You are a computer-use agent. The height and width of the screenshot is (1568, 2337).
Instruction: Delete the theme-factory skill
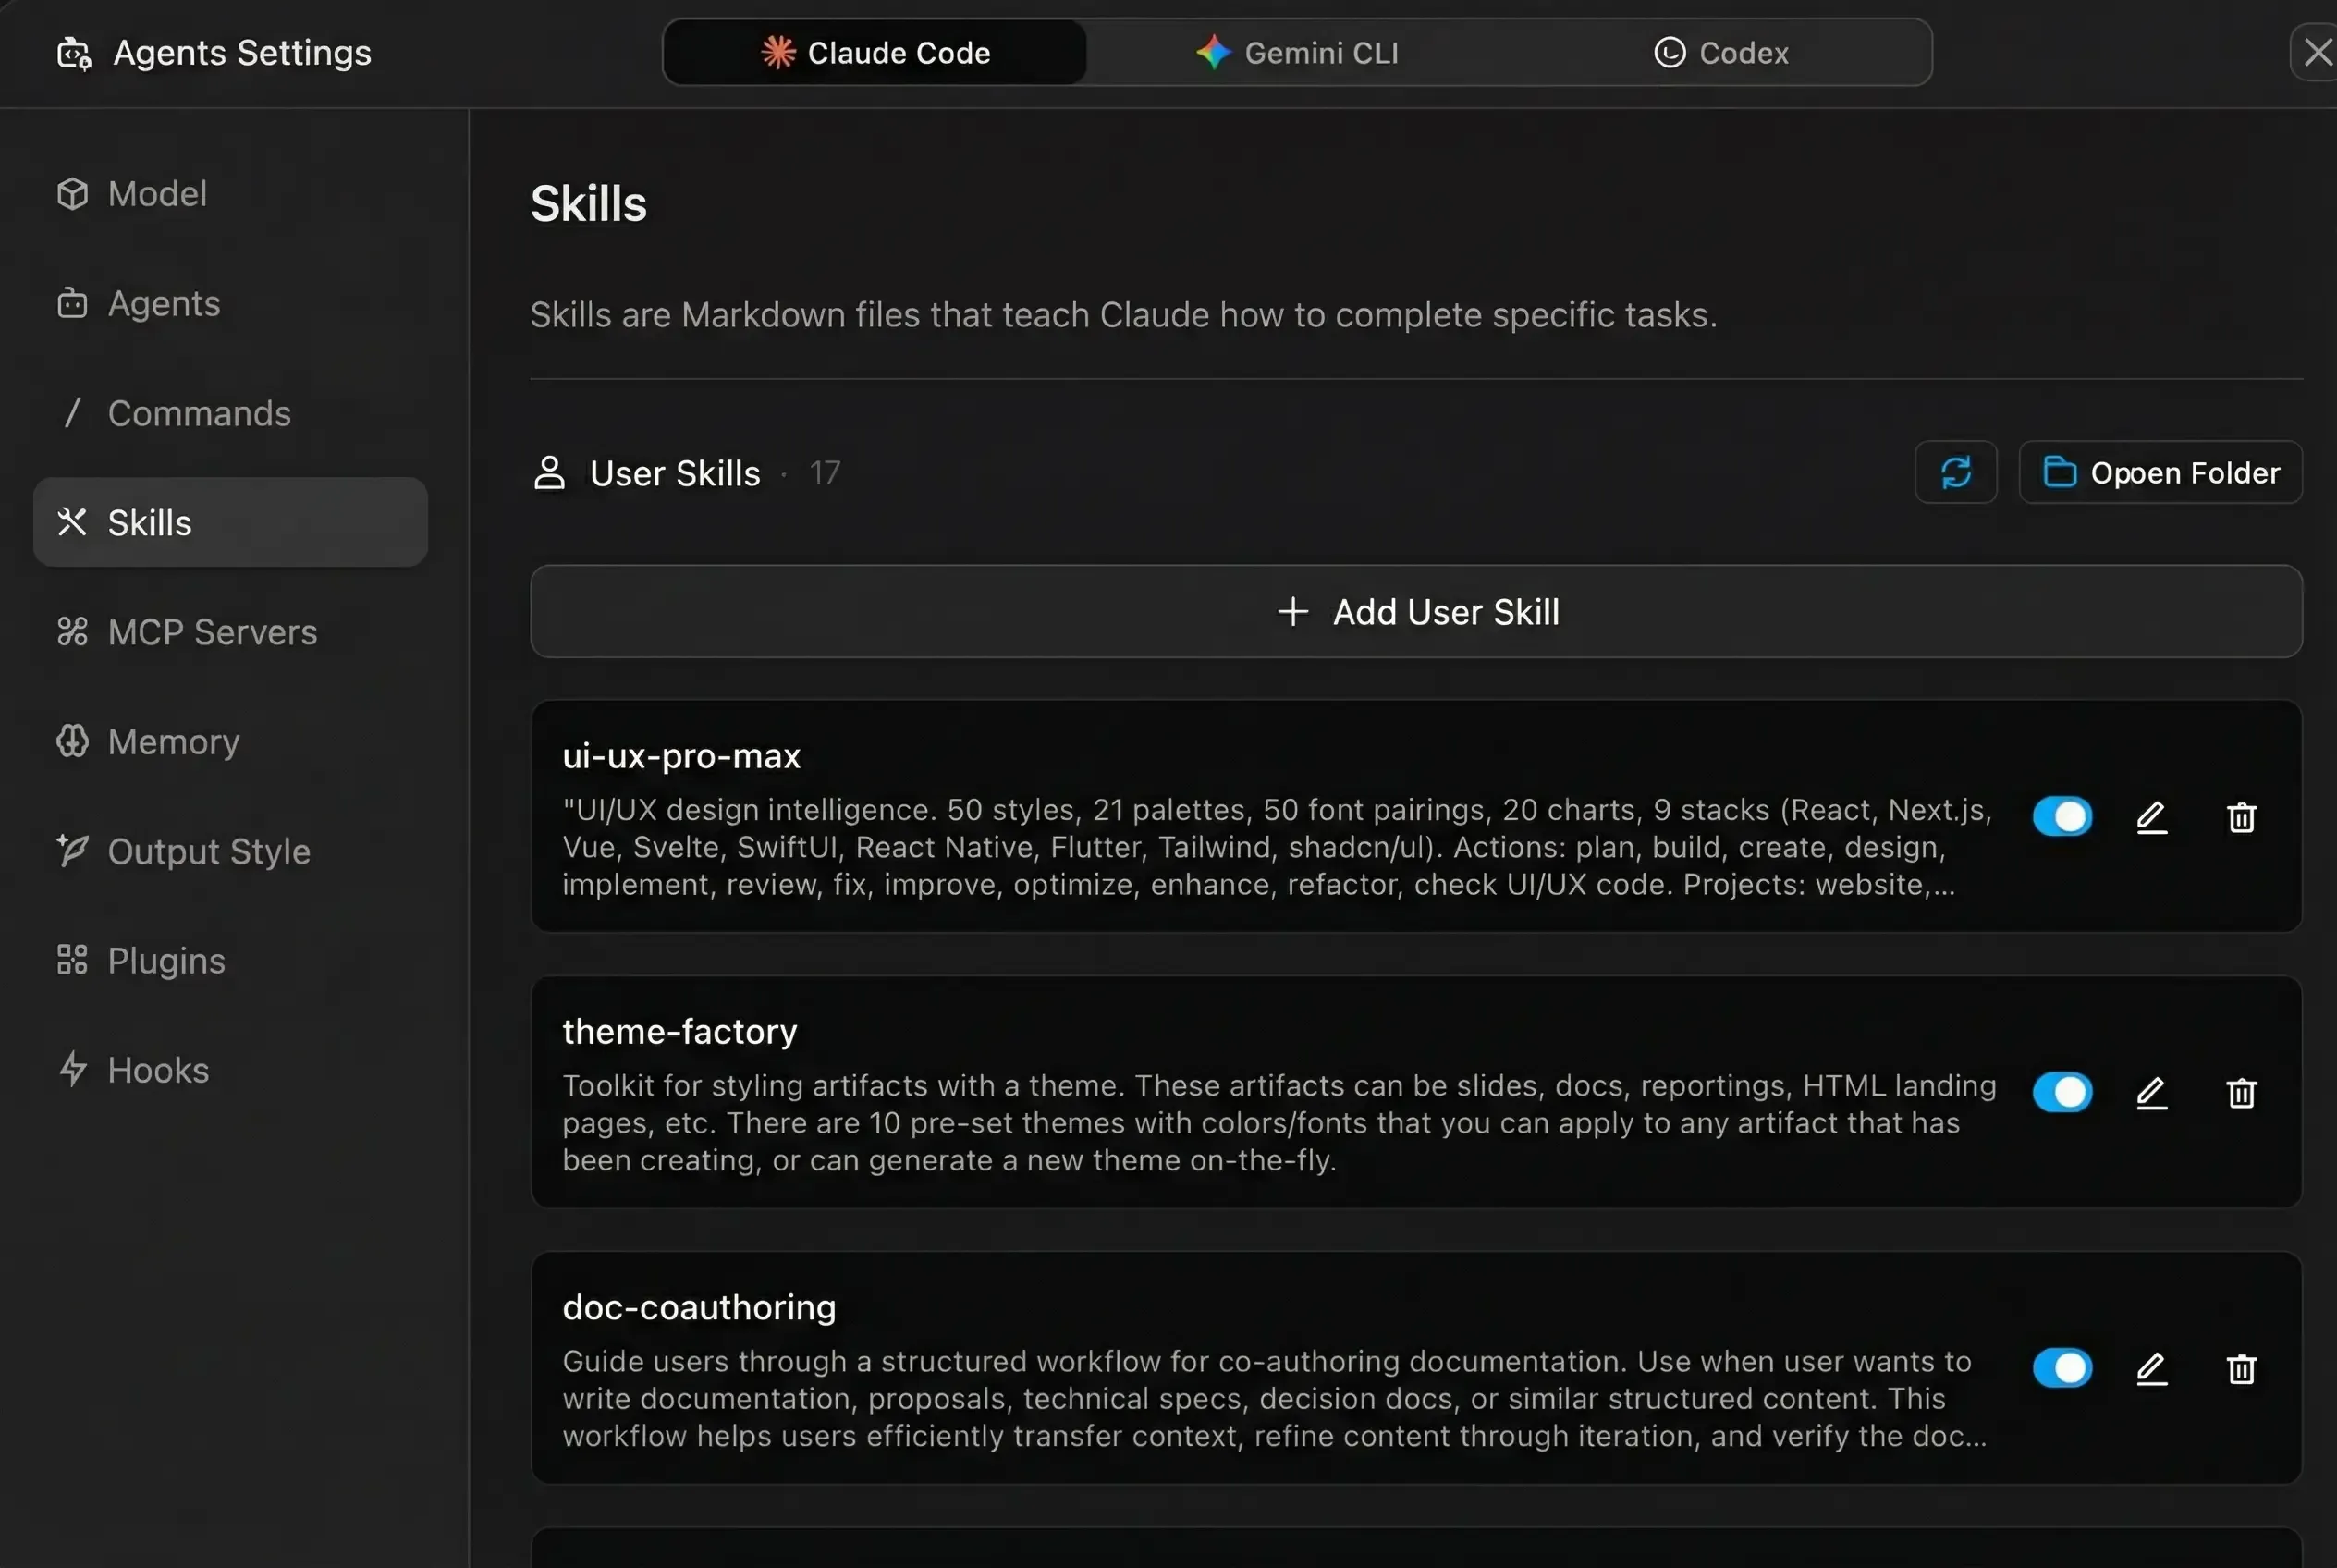(2241, 1092)
